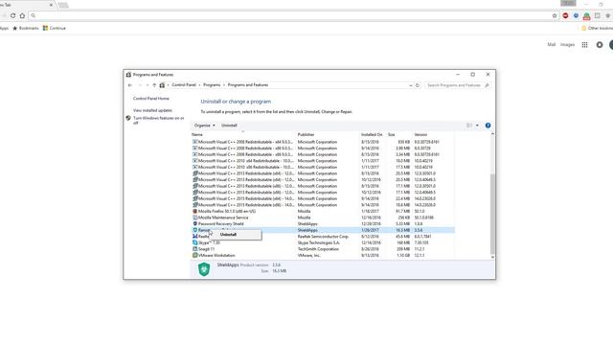Open the Mail link on Google page
This screenshot has height=345, width=613.
(552, 45)
